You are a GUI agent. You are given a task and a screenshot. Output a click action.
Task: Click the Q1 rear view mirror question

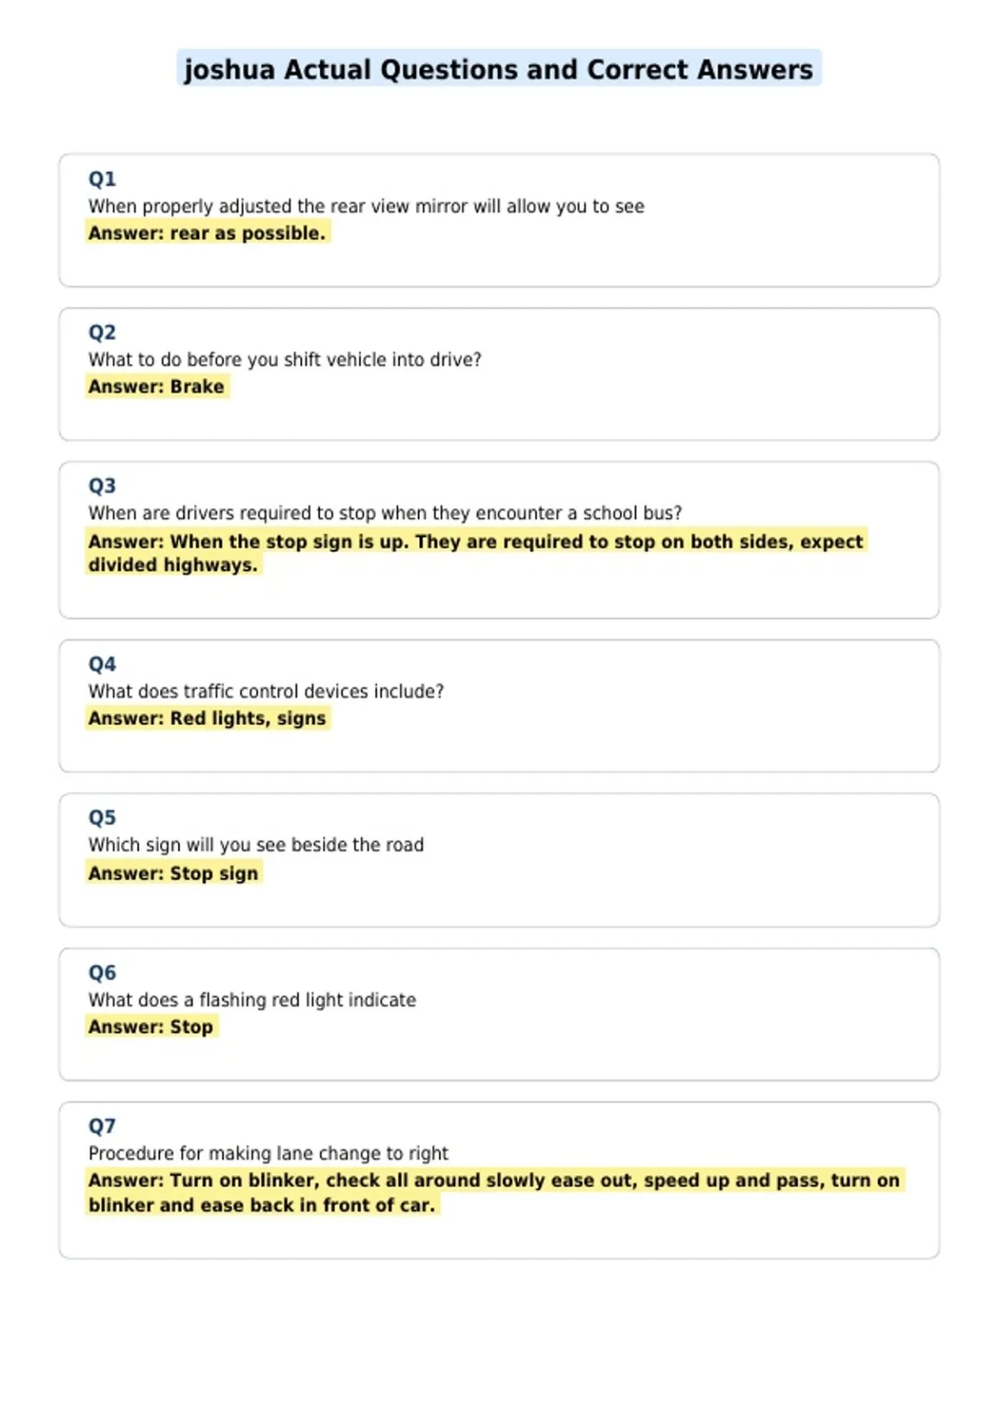(367, 206)
